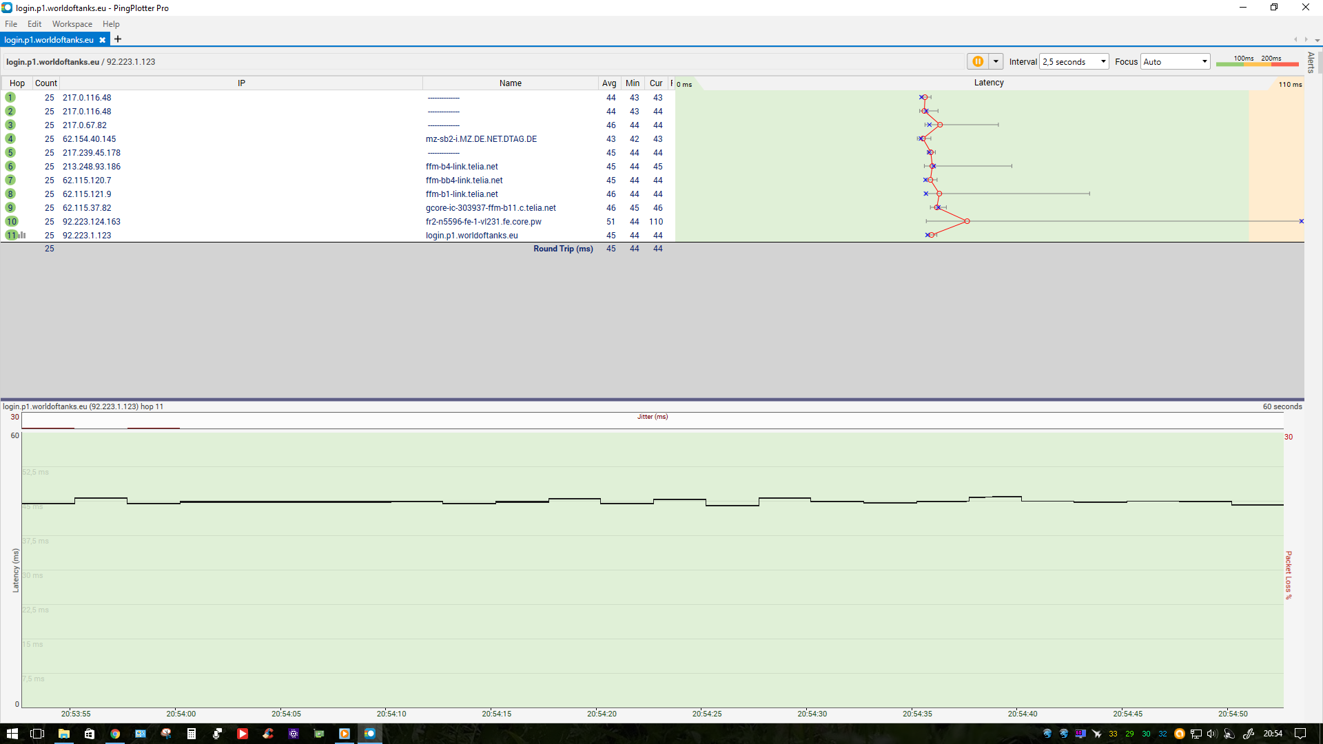Open File Explorer from taskbar
Viewport: 1323px width, 744px height.
pos(63,734)
